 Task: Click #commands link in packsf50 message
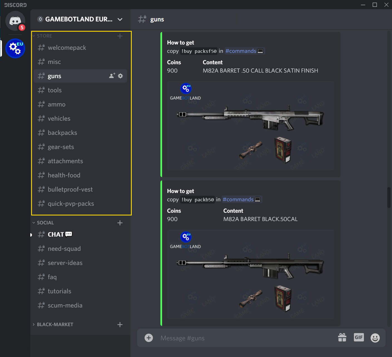244,51
